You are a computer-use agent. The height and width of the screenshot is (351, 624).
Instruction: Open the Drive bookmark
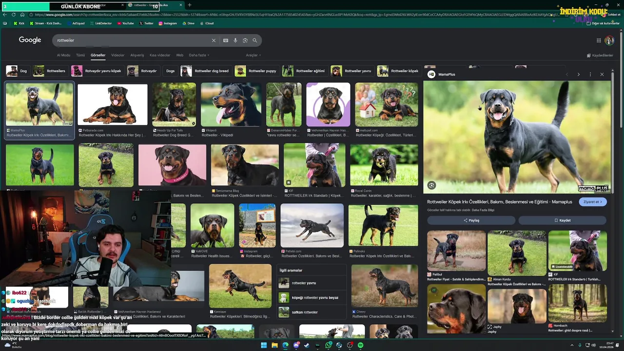coord(188,23)
